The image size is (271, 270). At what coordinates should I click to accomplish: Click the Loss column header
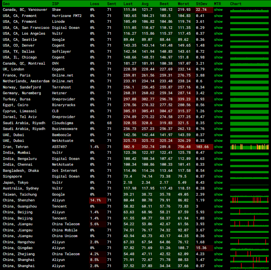click(x=95, y=4)
